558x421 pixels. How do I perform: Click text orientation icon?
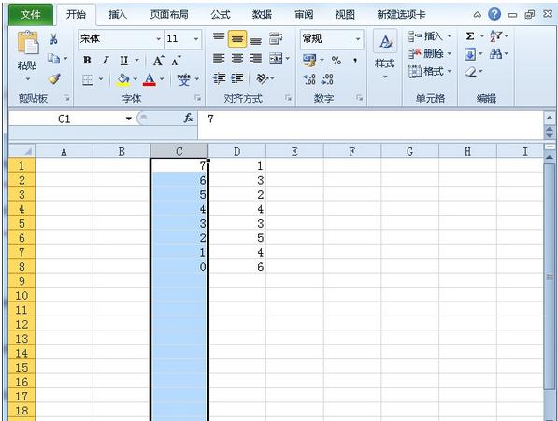click(x=263, y=78)
